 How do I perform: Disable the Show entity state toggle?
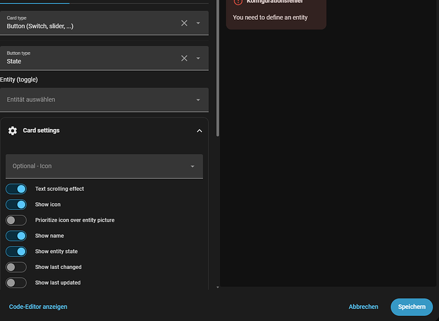[x=16, y=252]
